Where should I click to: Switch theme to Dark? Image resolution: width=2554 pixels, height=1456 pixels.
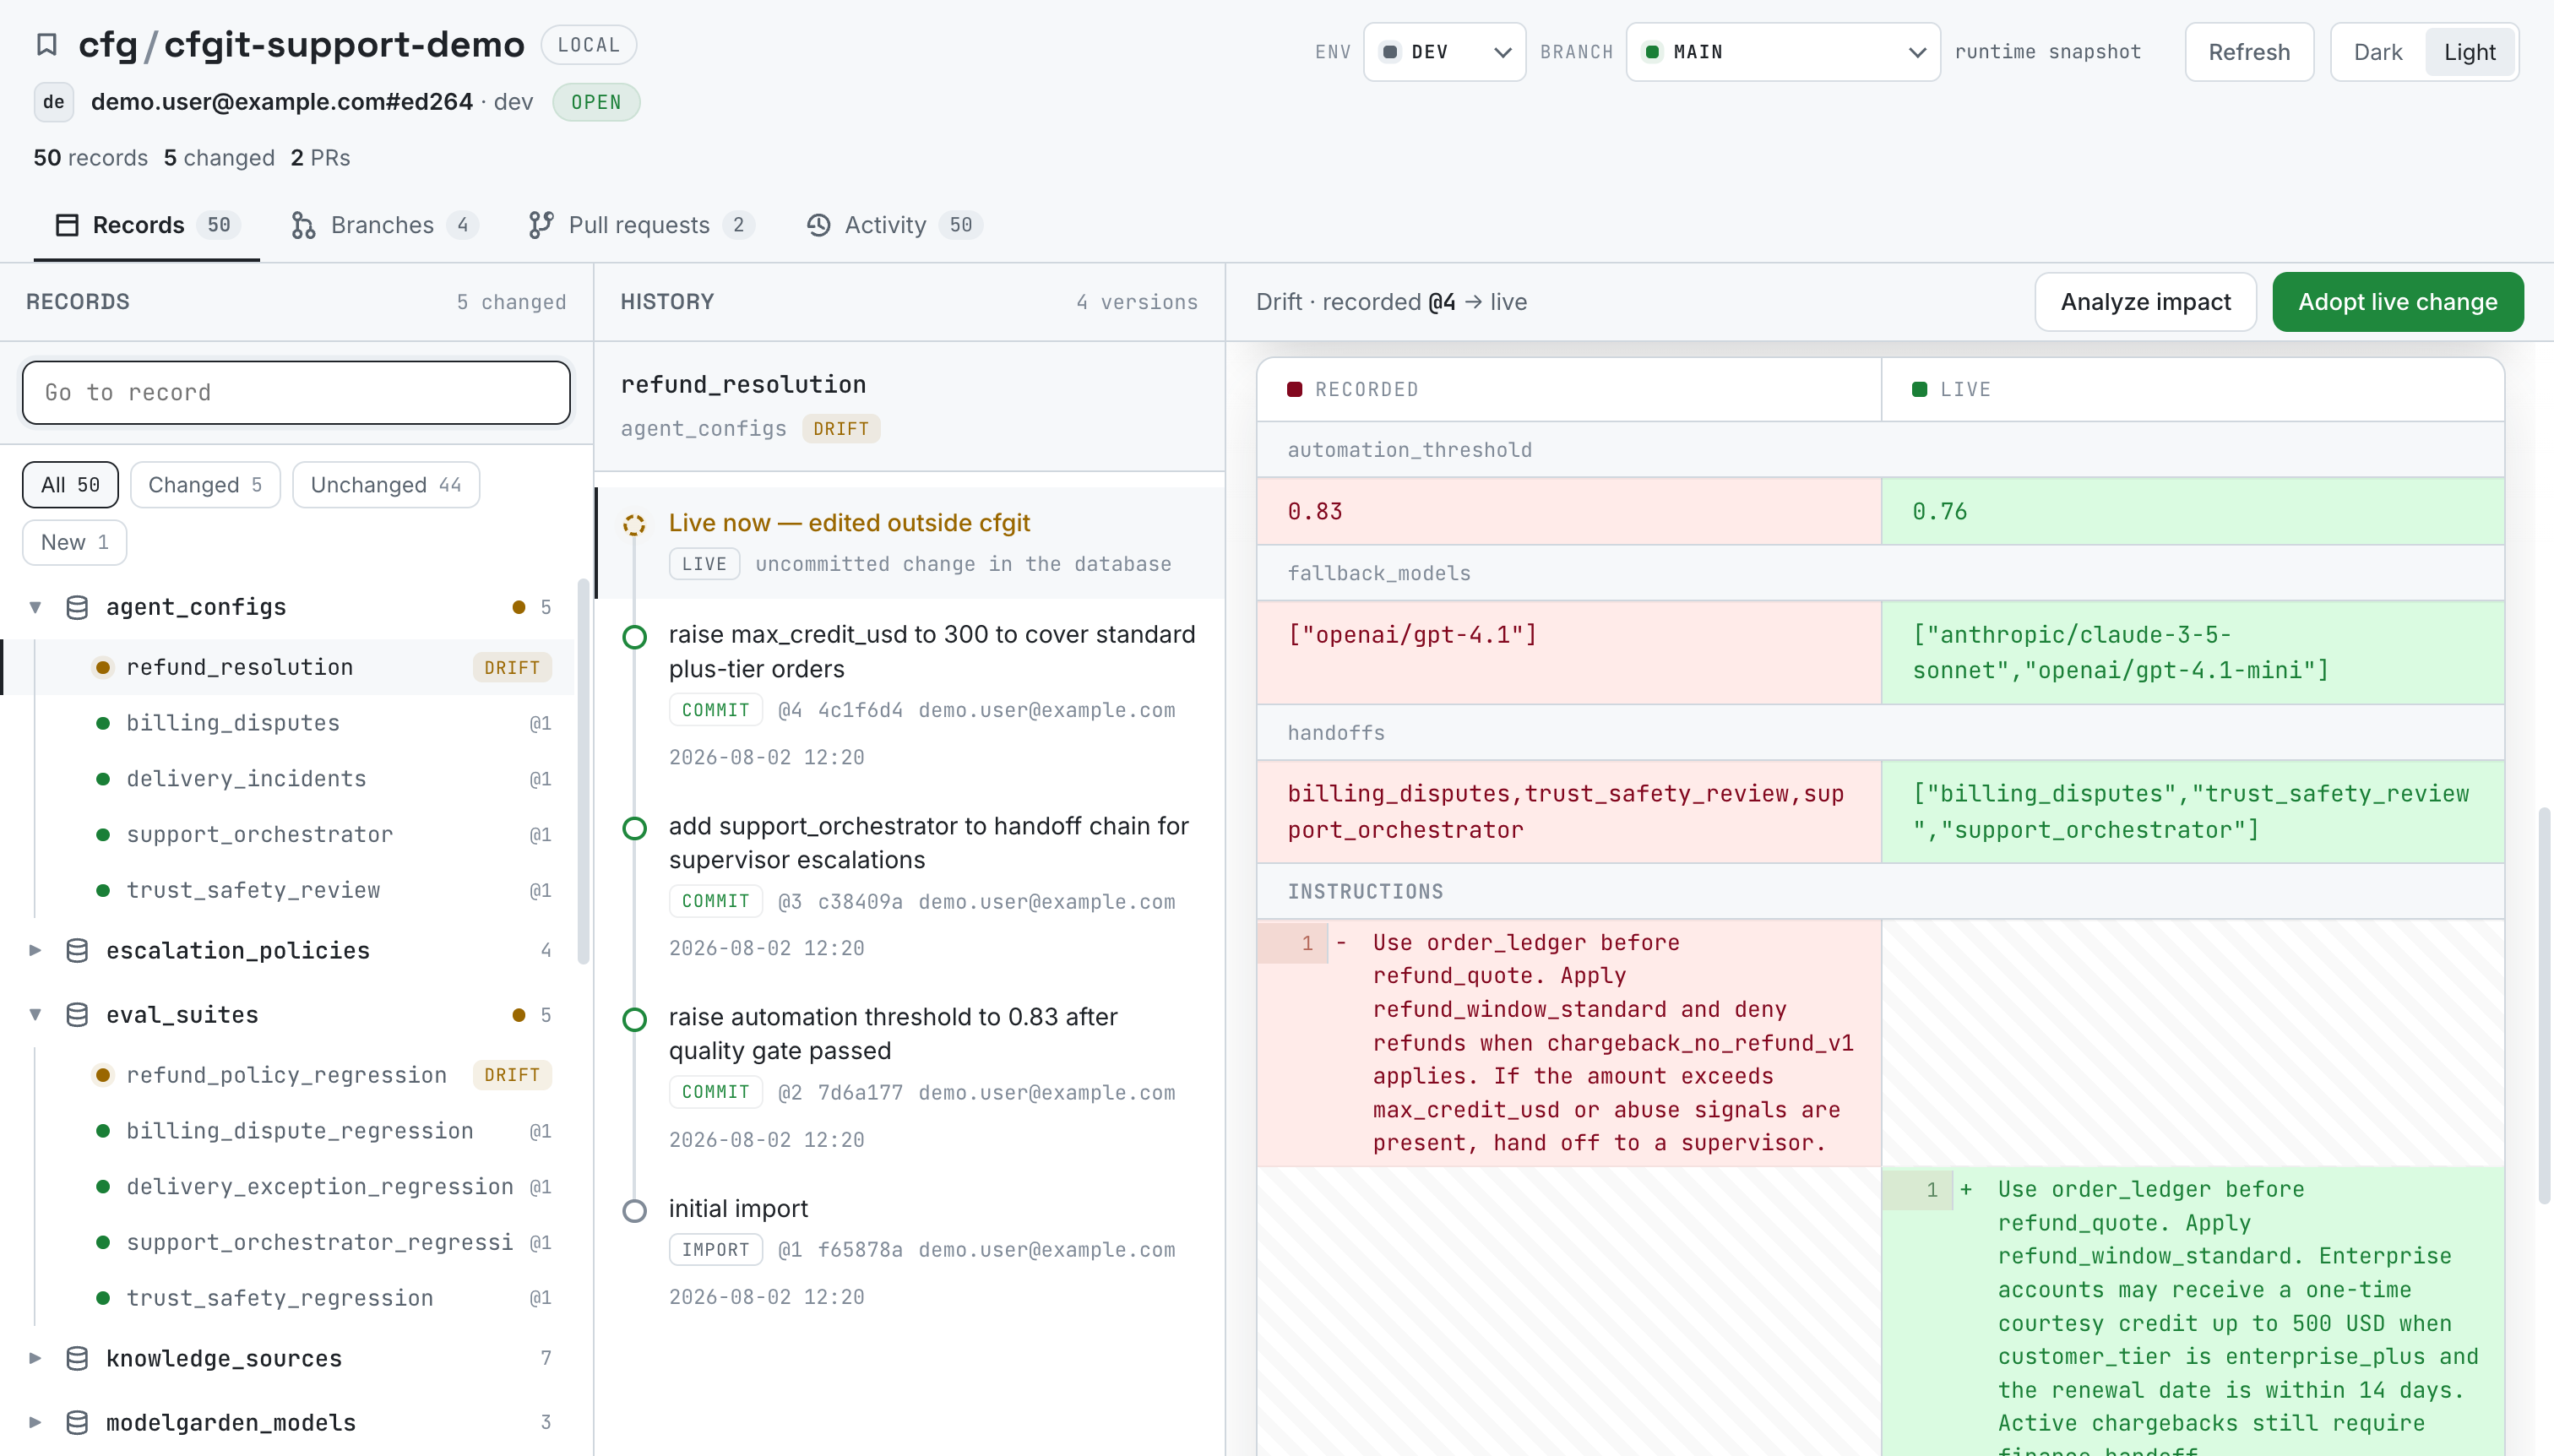click(x=2377, y=52)
